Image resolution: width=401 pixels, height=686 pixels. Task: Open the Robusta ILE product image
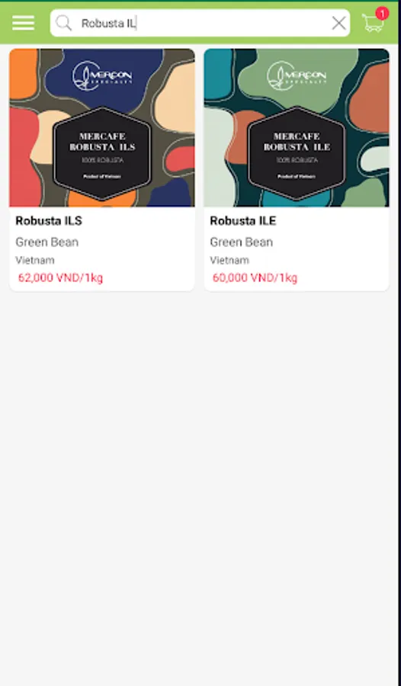297,128
